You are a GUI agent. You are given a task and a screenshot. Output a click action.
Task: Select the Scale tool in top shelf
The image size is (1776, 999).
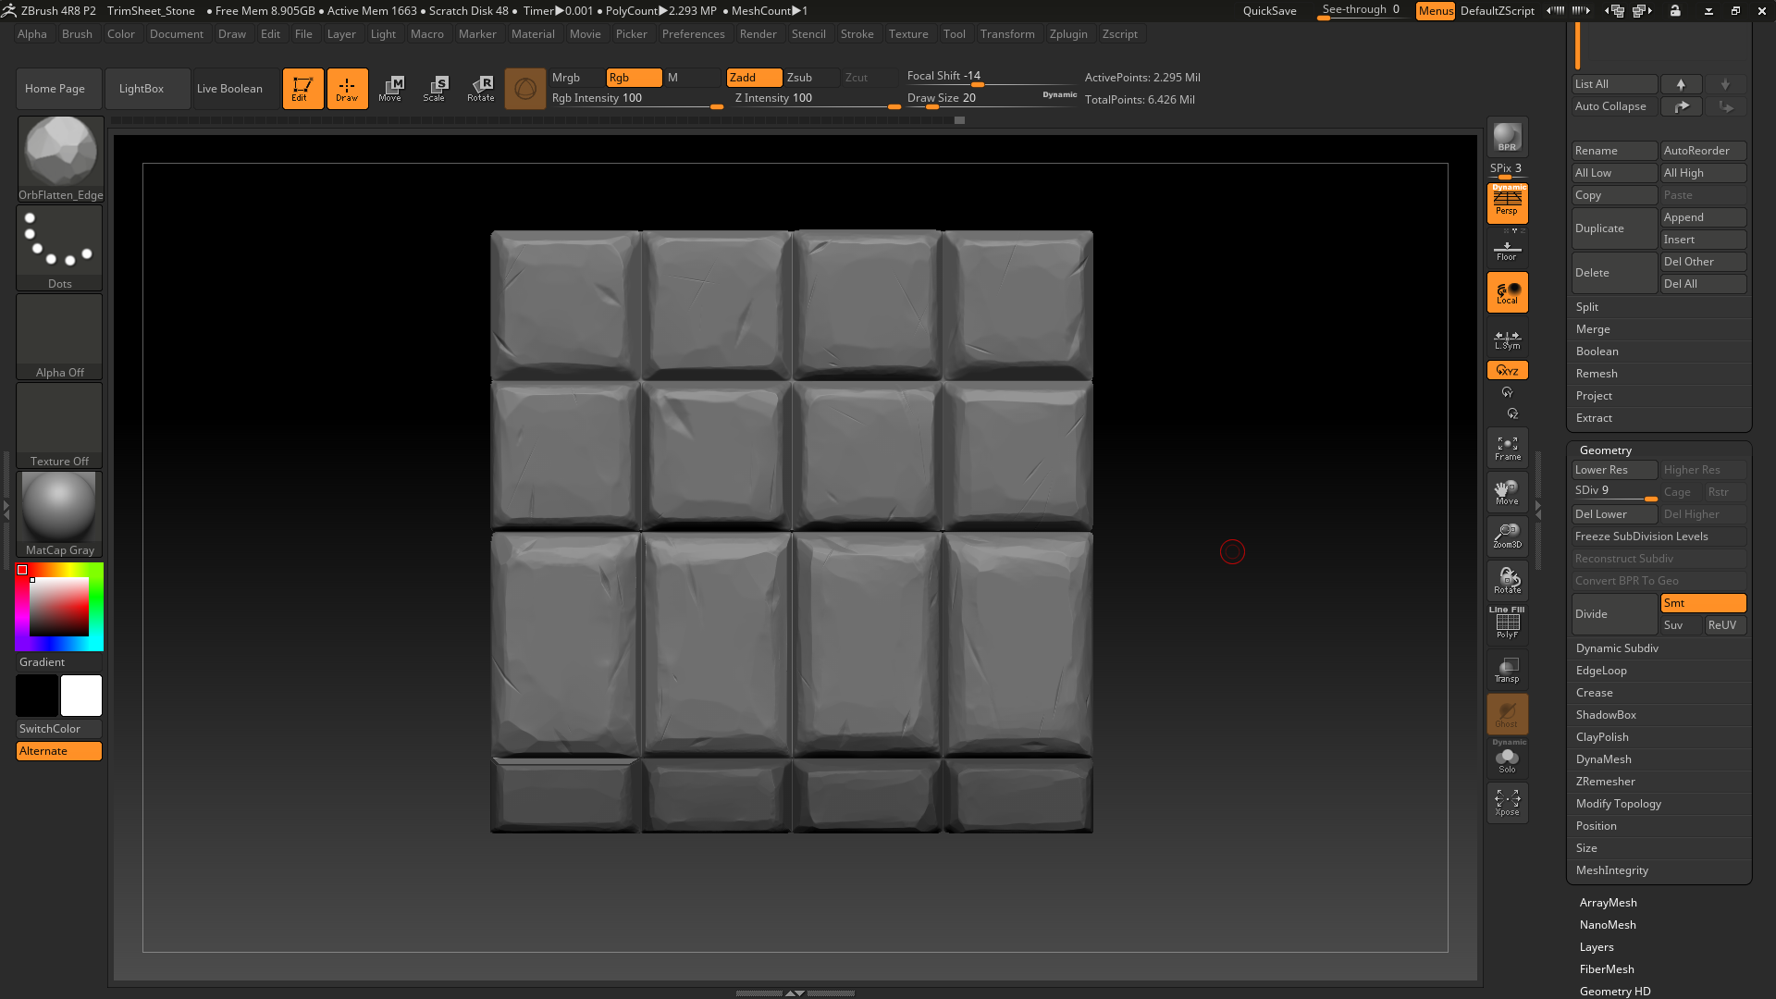tap(436, 89)
